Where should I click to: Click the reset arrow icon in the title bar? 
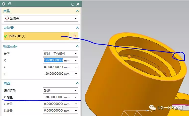click(x=73, y=4)
